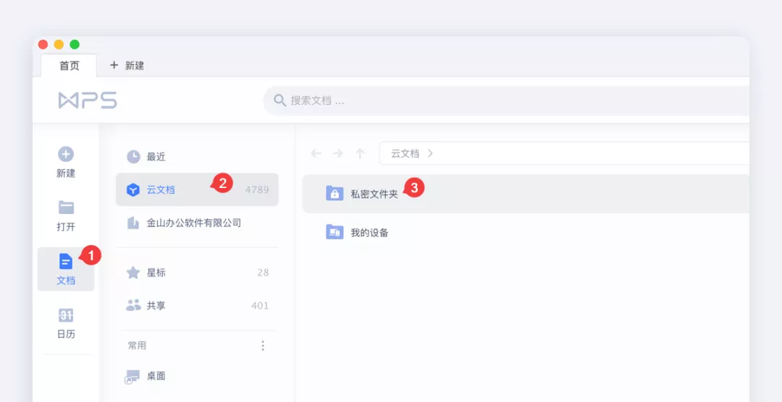Open the 私密文件夹 locked folder
Viewport: 782px width, 402px height.
click(526, 194)
